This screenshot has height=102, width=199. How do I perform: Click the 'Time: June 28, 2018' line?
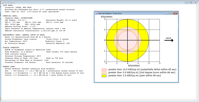pyautogui.click(x=32, y=12)
